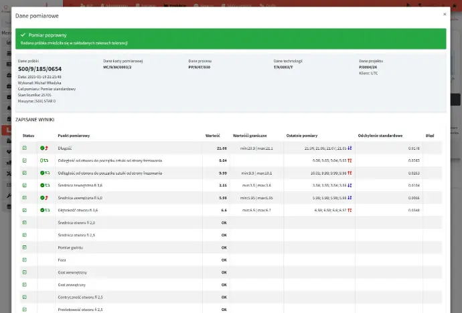462x313 pixels.
Task: Toggle status checkbox in the 9.99 row
Action: pyautogui.click(x=25, y=173)
